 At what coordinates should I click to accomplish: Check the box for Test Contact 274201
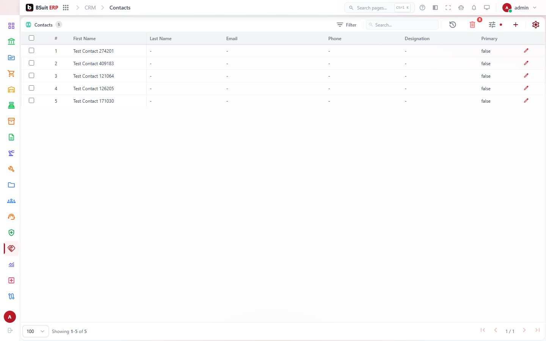pos(31,50)
